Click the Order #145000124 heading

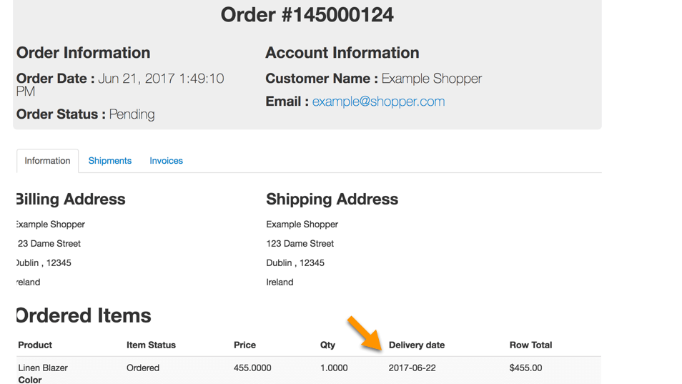click(307, 14)
